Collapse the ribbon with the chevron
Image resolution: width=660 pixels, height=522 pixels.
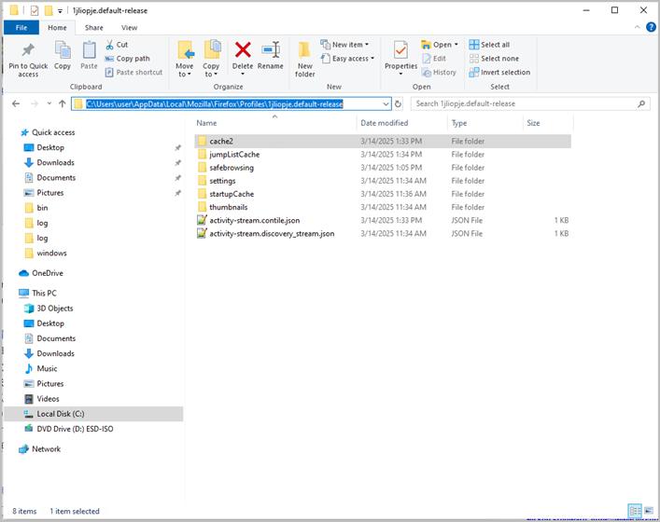638,27
